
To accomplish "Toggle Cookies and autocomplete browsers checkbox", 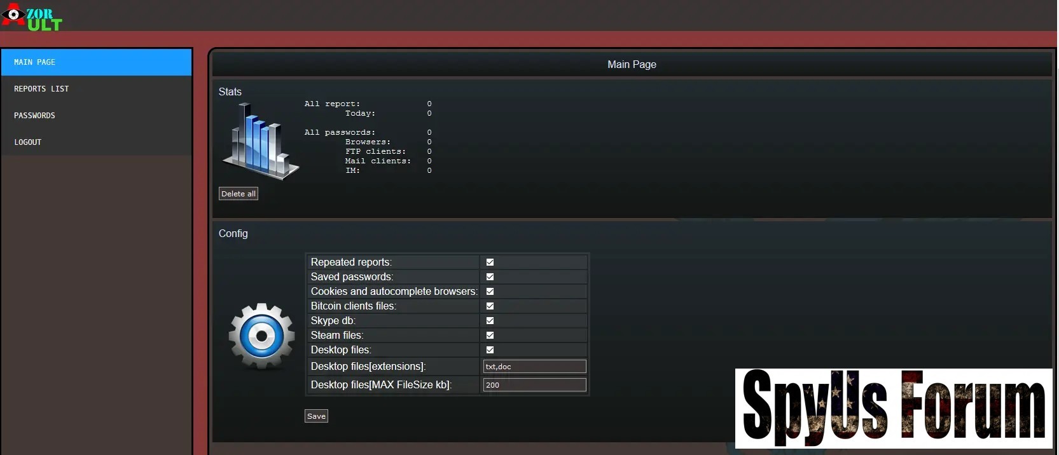I will coord(490,292).
